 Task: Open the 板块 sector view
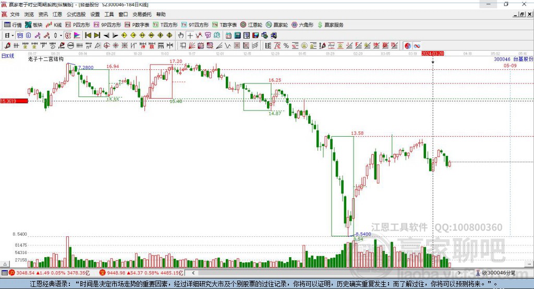(34, 25)
